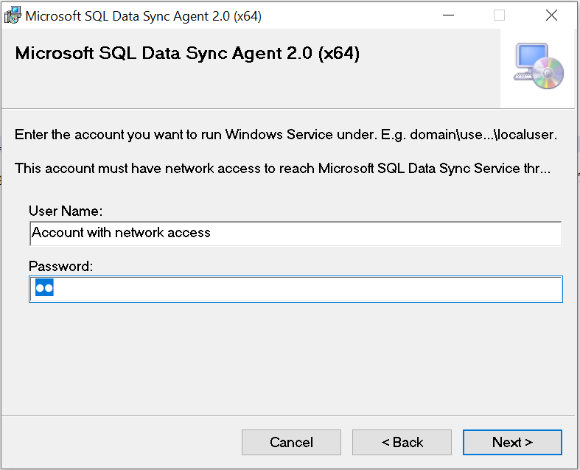Go back with the Back button

(x=402, y=442)
